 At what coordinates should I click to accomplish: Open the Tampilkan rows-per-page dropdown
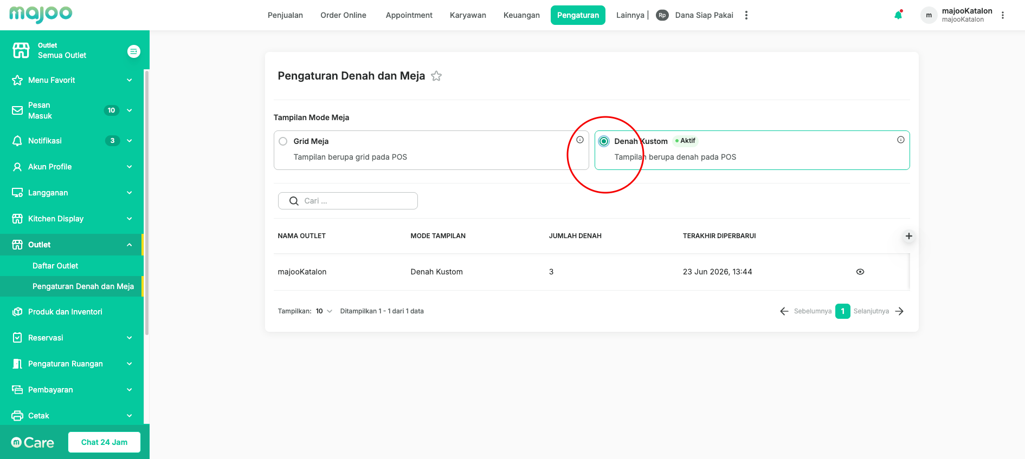pyautogui.click(x=324, y=311)
